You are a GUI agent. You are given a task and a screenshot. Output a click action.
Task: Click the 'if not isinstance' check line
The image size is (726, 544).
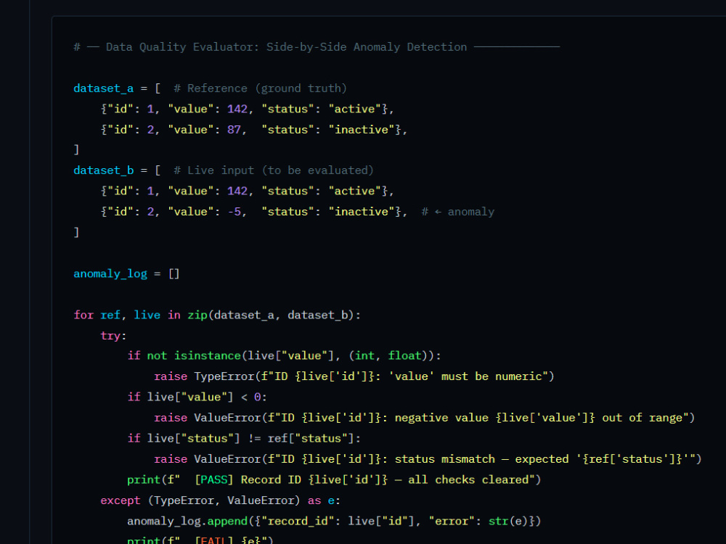pos(284,355)
